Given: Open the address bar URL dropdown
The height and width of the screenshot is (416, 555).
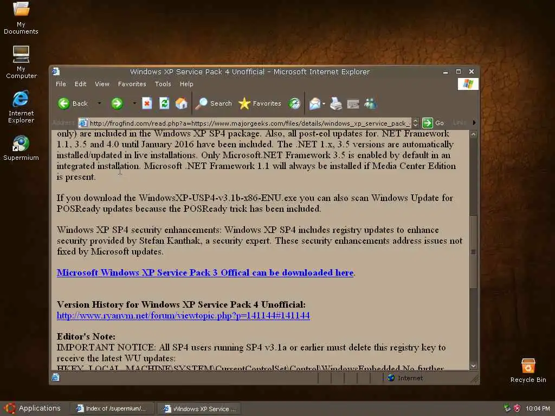Looking at the screenshot, I should tap(416, 123).
